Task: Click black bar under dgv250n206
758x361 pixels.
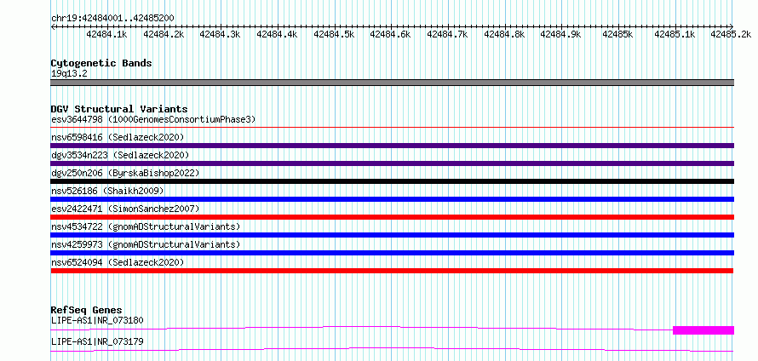Action: 392,181
